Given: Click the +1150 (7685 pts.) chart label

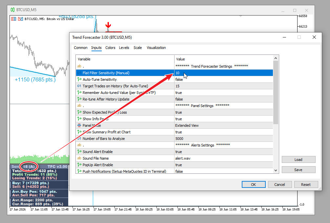Looking at the screenshot, I should point(35,80).
